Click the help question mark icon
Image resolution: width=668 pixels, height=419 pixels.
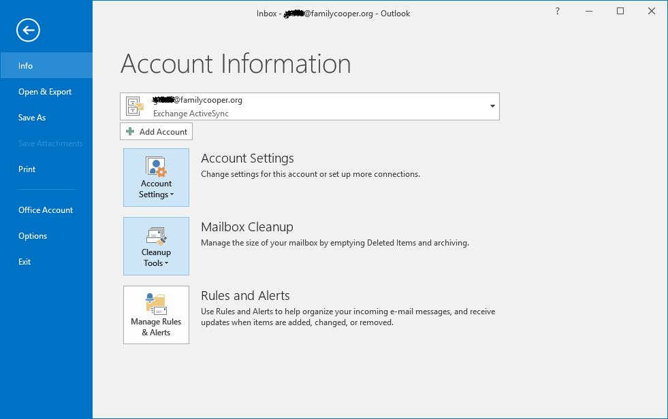(x=557, y=11)
